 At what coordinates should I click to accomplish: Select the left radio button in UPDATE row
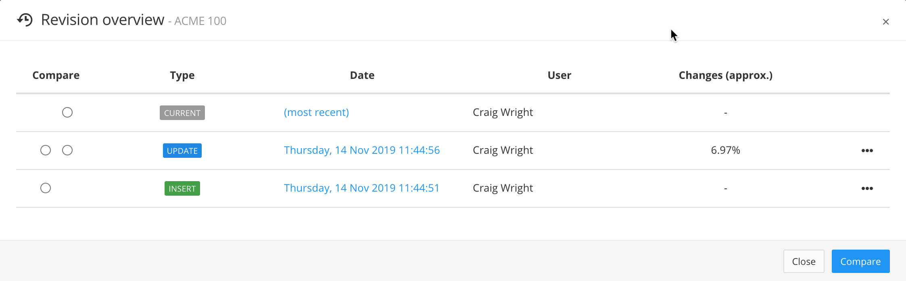[46, 150]
